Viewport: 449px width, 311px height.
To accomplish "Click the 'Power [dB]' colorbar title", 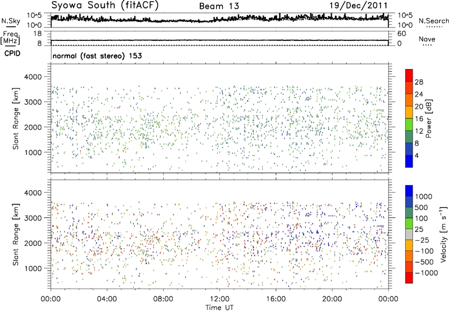I will [429, 118].
